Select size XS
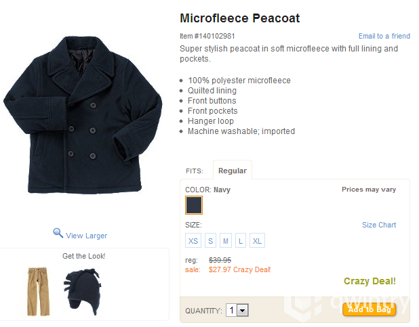The height and width of the screenshot is (327, 419). [193, 241]
